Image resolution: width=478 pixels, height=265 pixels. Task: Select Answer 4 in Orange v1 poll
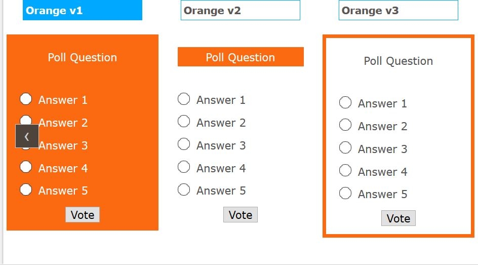coord(26,167)
